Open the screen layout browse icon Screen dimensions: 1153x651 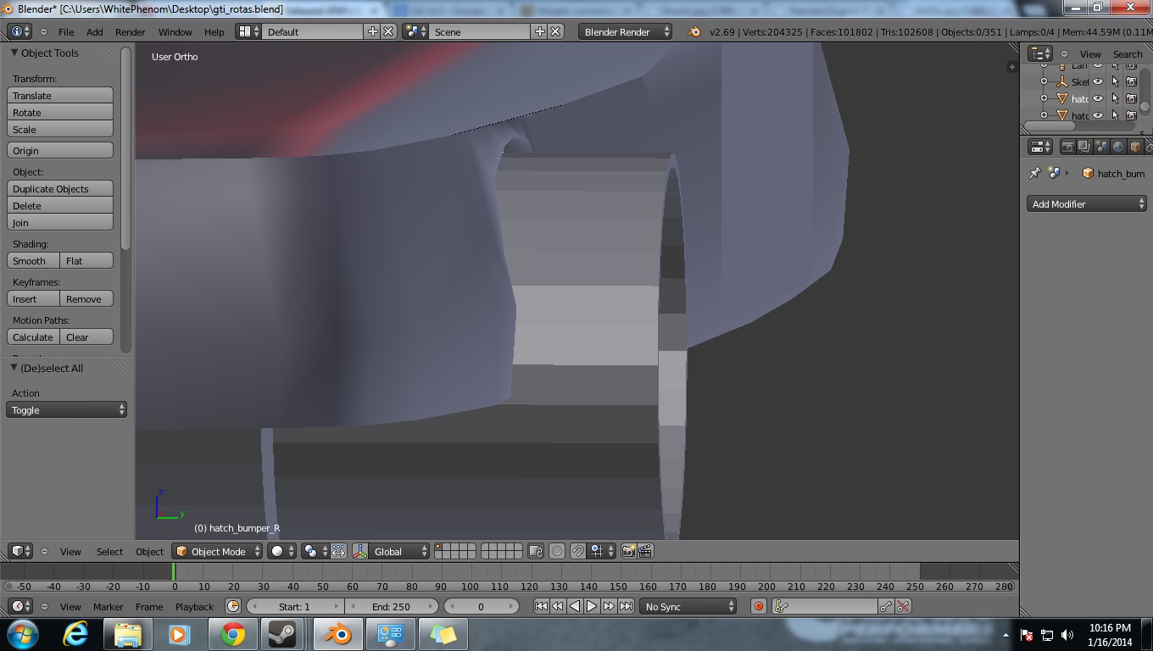coord(248,31)
